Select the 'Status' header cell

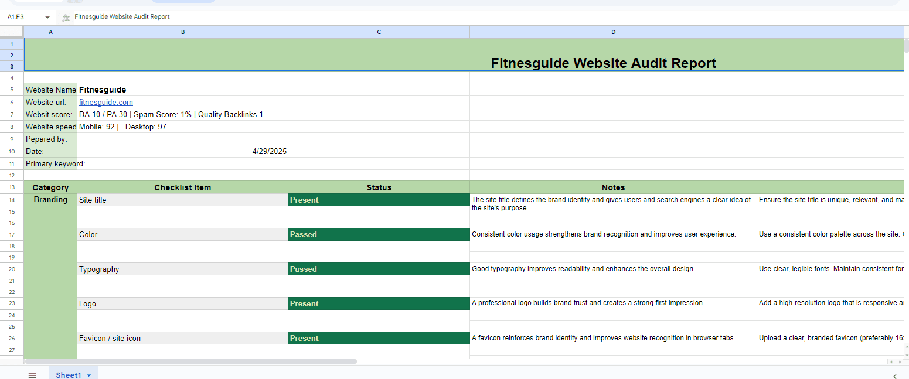(x=379, y=187)
